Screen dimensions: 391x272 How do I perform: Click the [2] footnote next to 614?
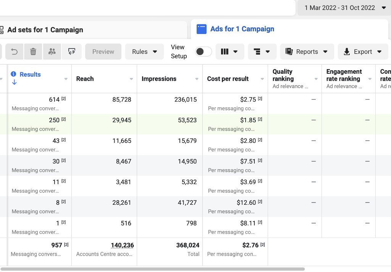coord(64,99)
